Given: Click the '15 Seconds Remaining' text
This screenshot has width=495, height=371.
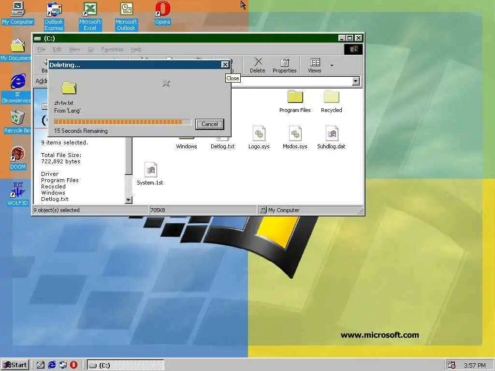Looking at the screenshot, I should pos(81,130).
